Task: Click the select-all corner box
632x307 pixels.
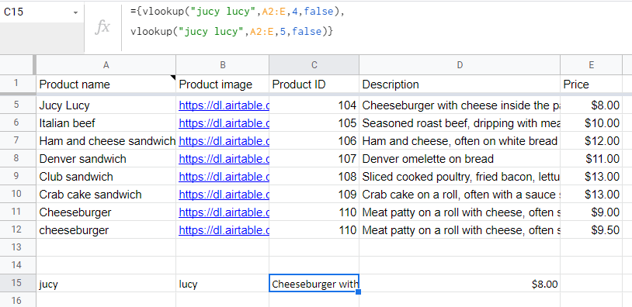Action: (x=16, y=65)
